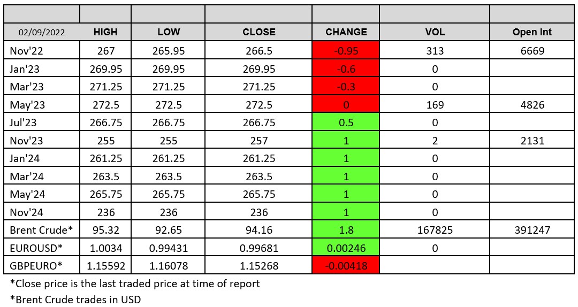578x307 pixels.
Task: Click the green 1.8 change cell
Action: click(346, 230)
